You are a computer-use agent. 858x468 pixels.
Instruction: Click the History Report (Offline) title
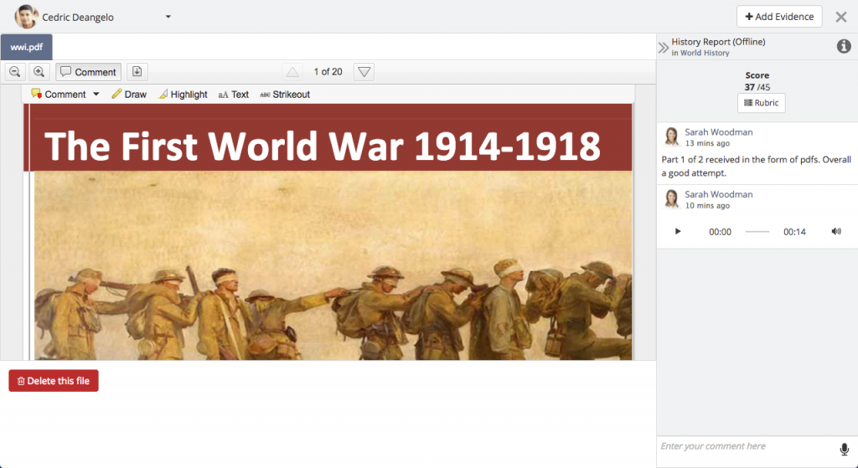tap(718, 42)
